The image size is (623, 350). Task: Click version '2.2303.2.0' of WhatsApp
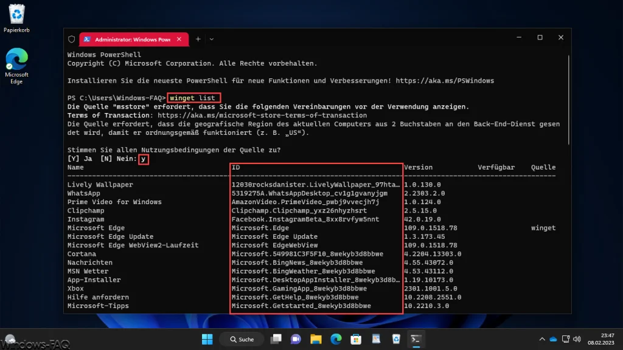424,193
